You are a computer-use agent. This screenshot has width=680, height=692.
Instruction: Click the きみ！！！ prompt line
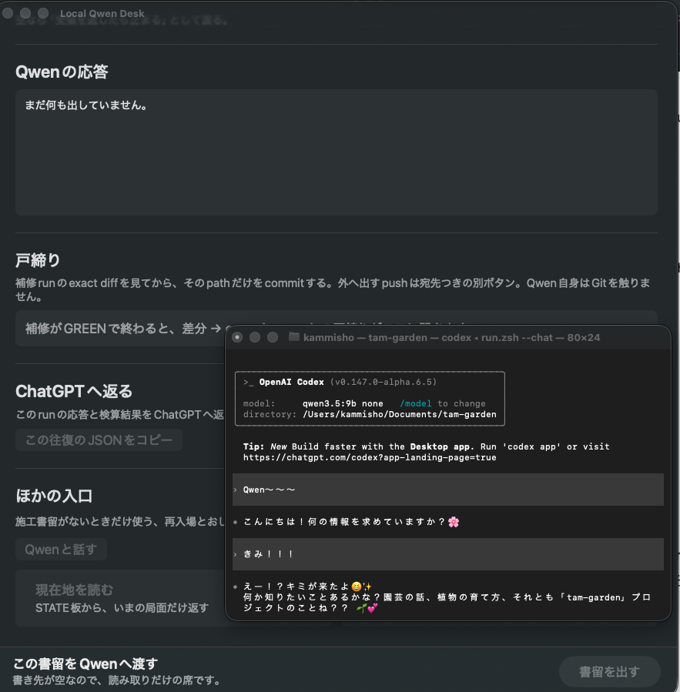click(447, 554)
